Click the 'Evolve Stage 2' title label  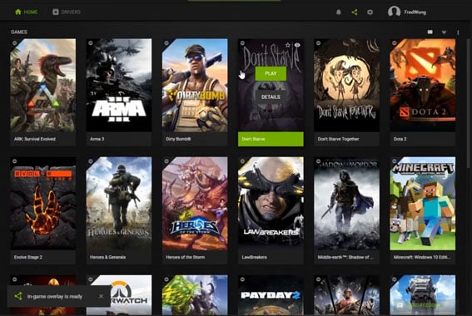[28, 257]
